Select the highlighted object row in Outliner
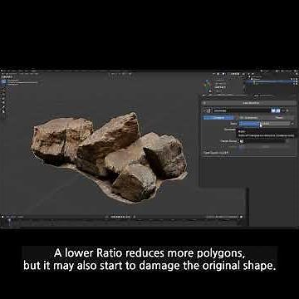The width and height of the screenshot is (299, 299). pos(272,82)
